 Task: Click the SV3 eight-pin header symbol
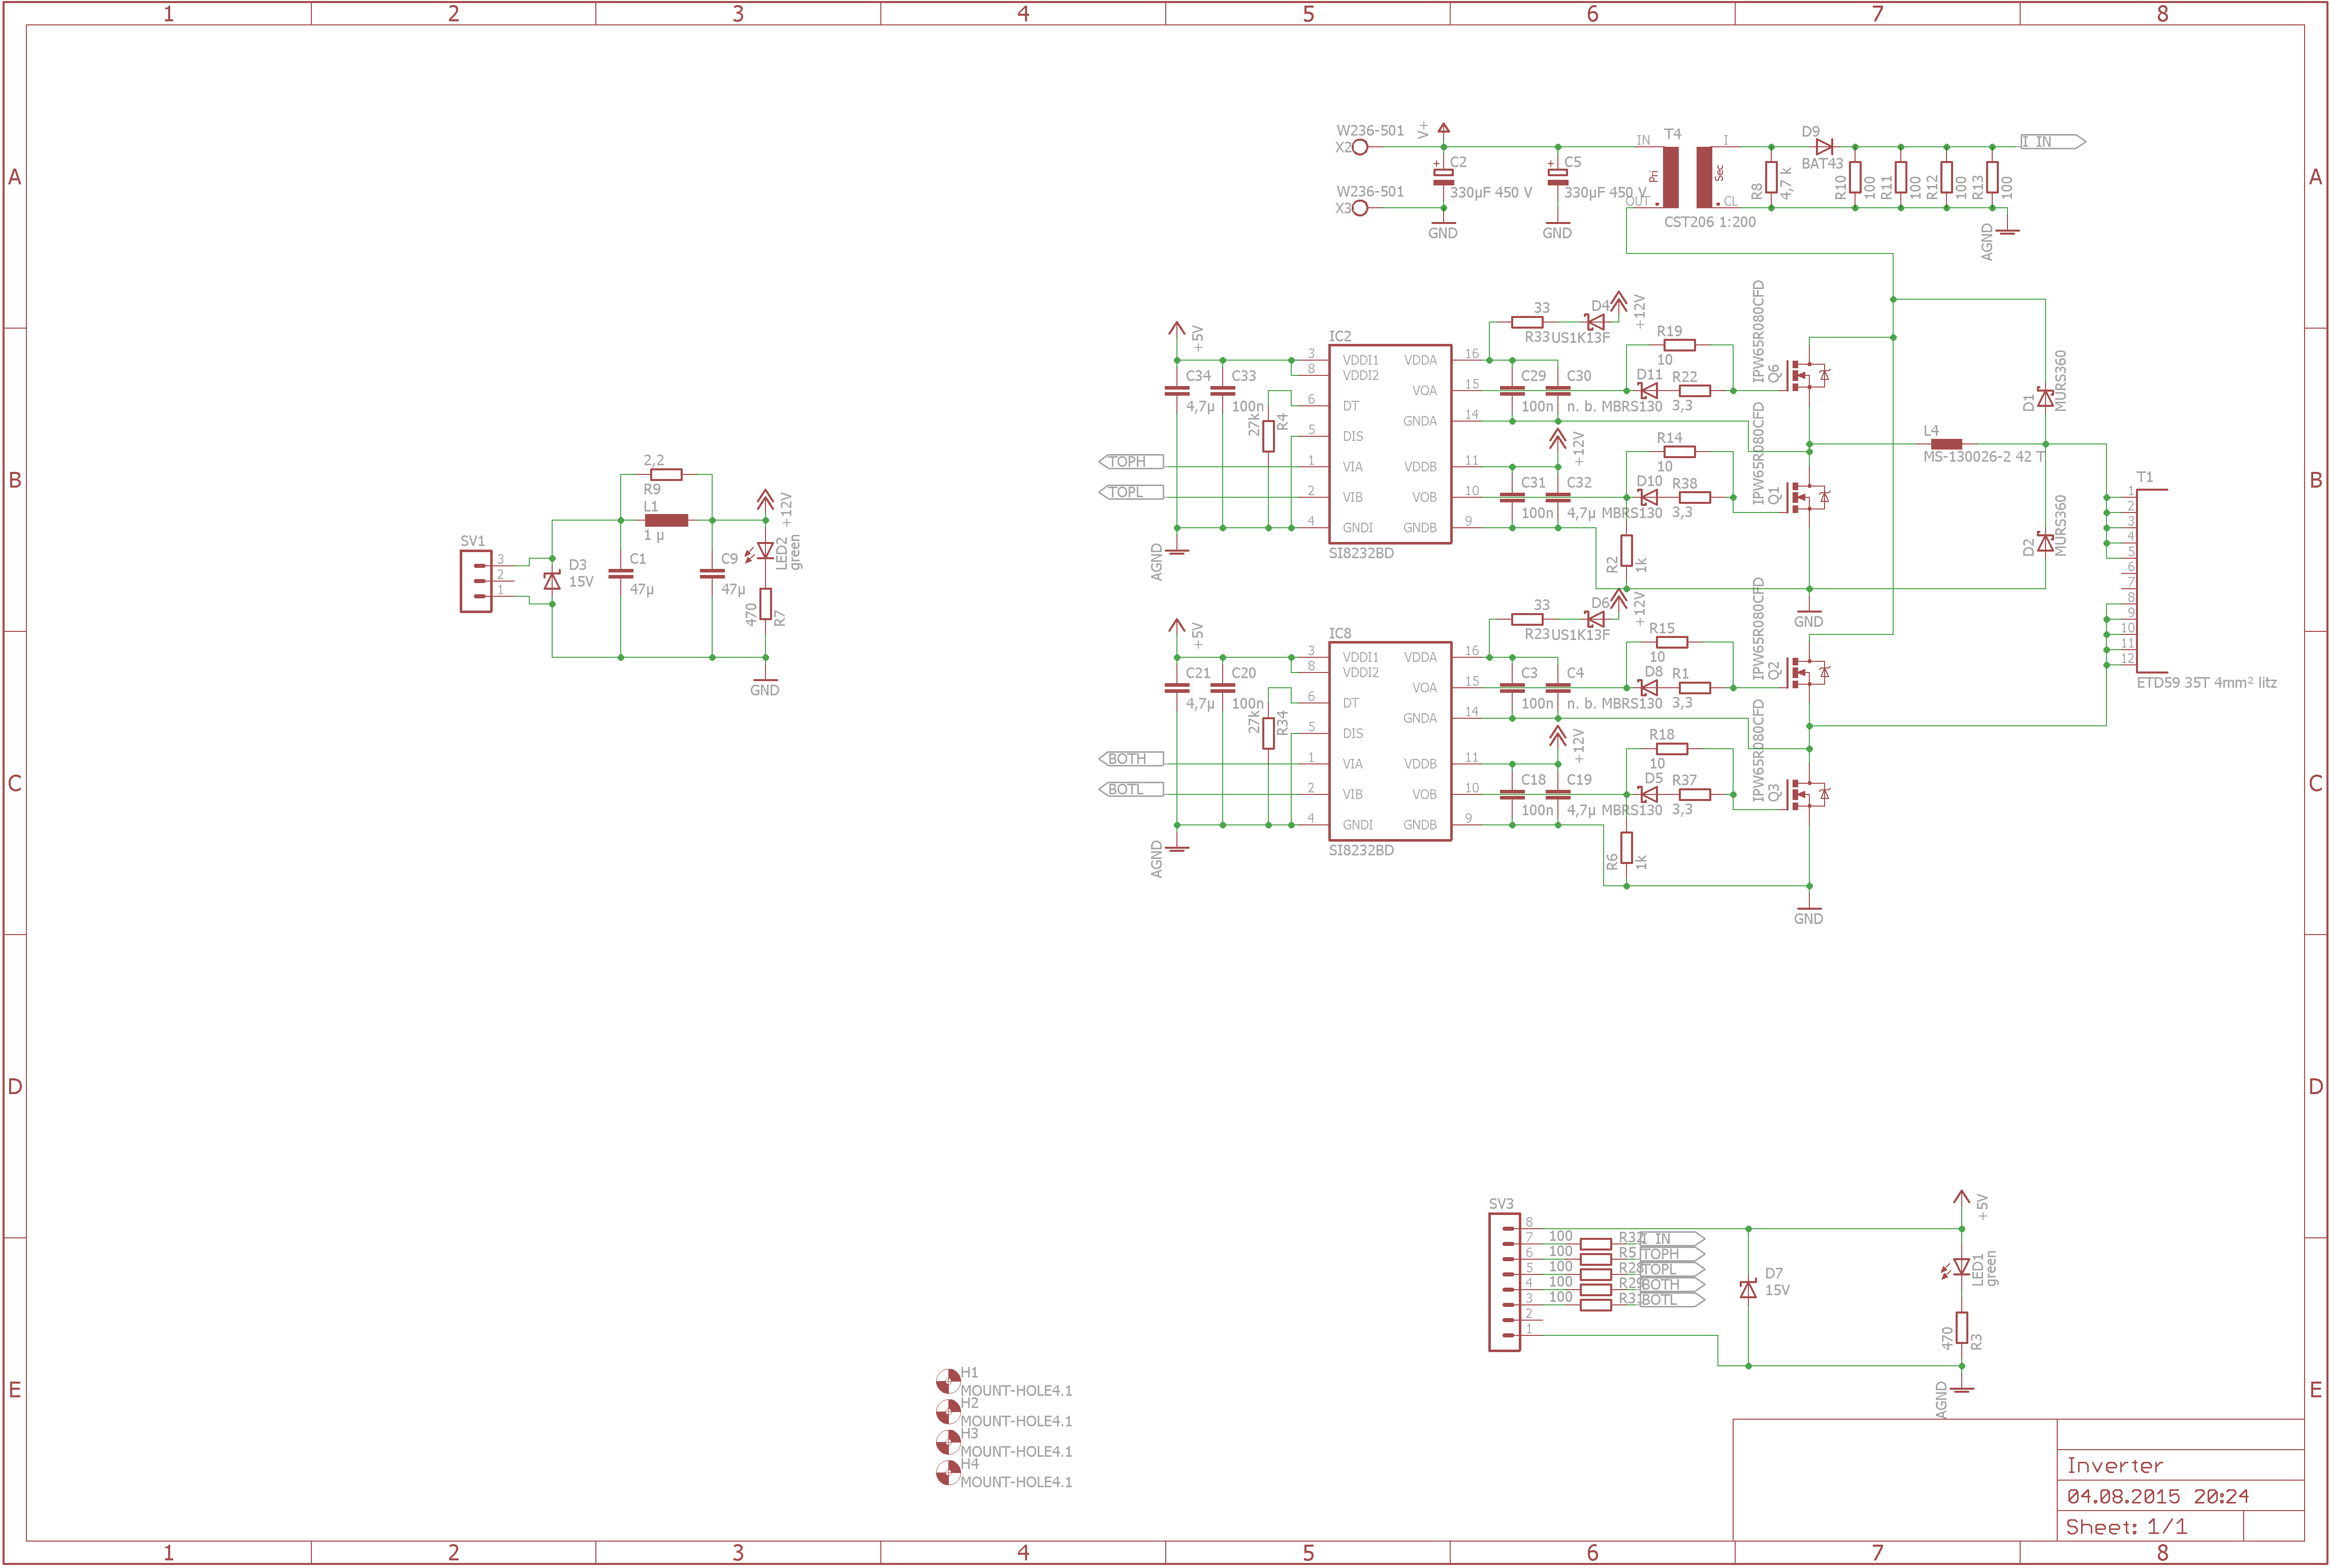coord(1504,1282)
